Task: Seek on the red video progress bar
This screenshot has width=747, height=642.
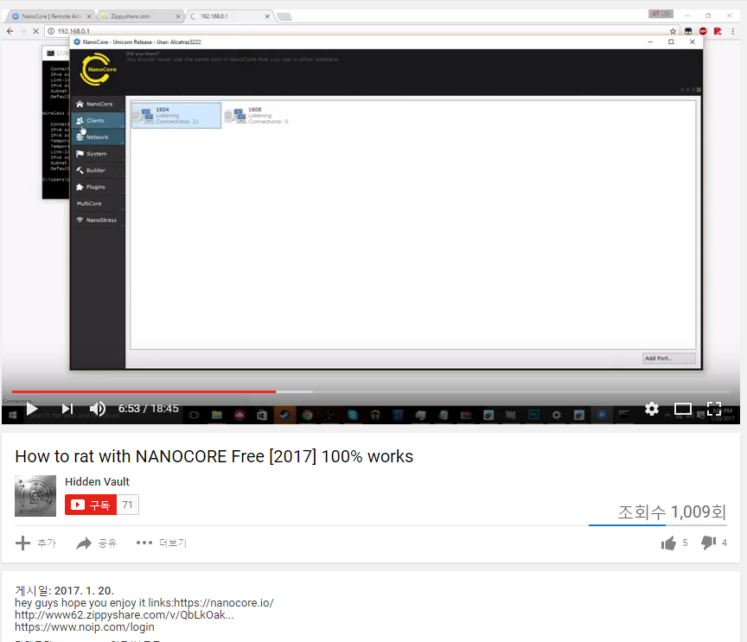Action: pyautogui.click(x=144, y=391)
